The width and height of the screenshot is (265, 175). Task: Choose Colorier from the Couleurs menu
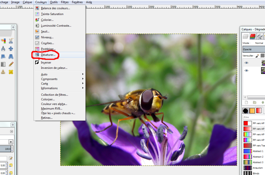(60, 20)
